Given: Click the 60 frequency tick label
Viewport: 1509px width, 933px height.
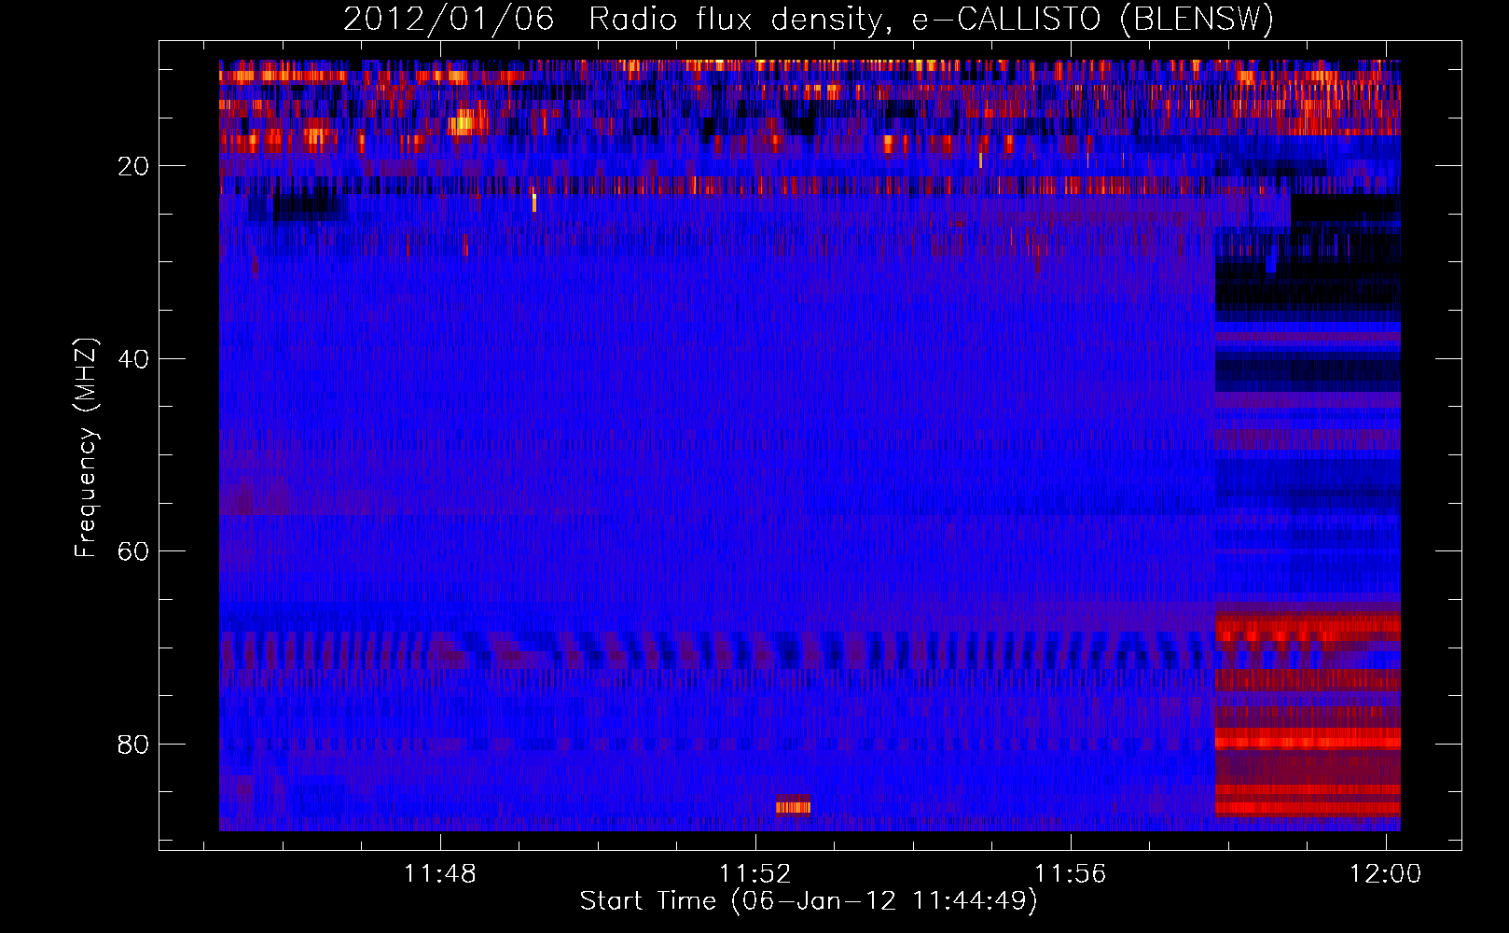Looking at the screenshot, I should click(x=133, y=551).
